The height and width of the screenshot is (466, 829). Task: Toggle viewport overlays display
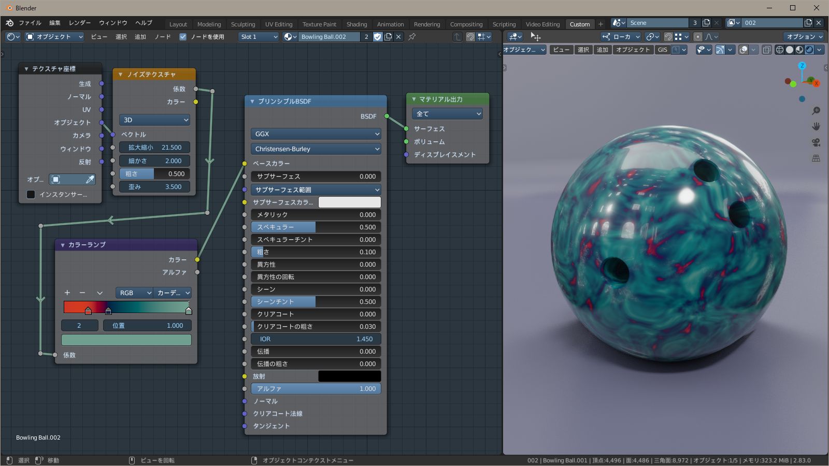pos(744,50)
